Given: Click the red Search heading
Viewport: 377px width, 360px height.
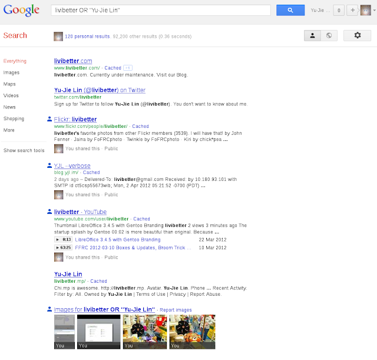Looking at the screenshot, I should (15, 35).
